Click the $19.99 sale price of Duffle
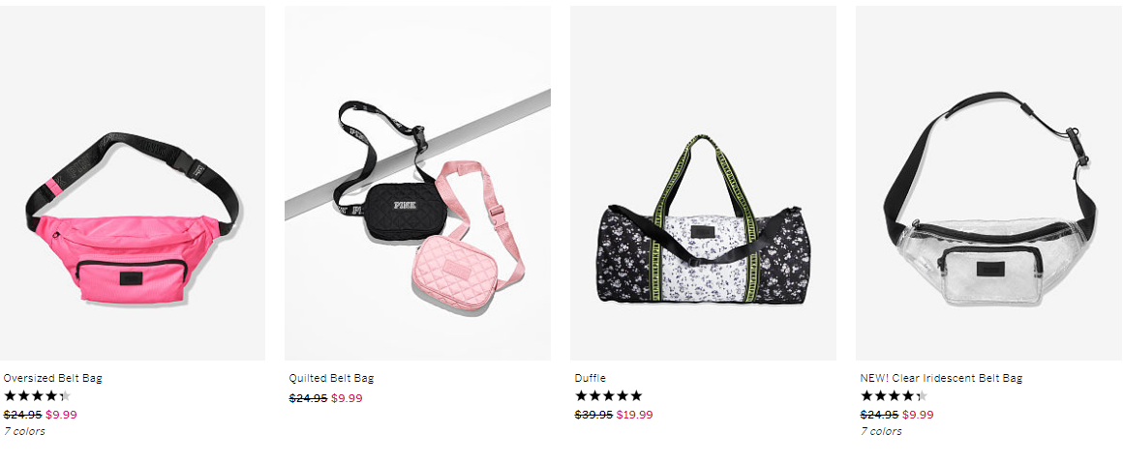The height and width of the screenshot is (462, 1123). tap(634, 415)
